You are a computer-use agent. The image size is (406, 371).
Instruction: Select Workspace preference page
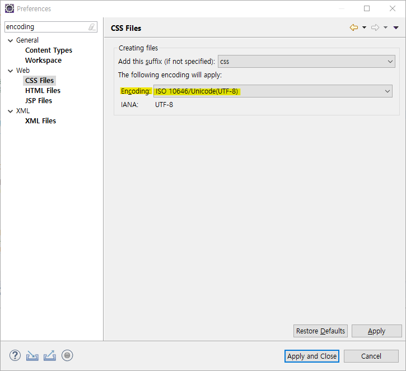tap(43, 61)
